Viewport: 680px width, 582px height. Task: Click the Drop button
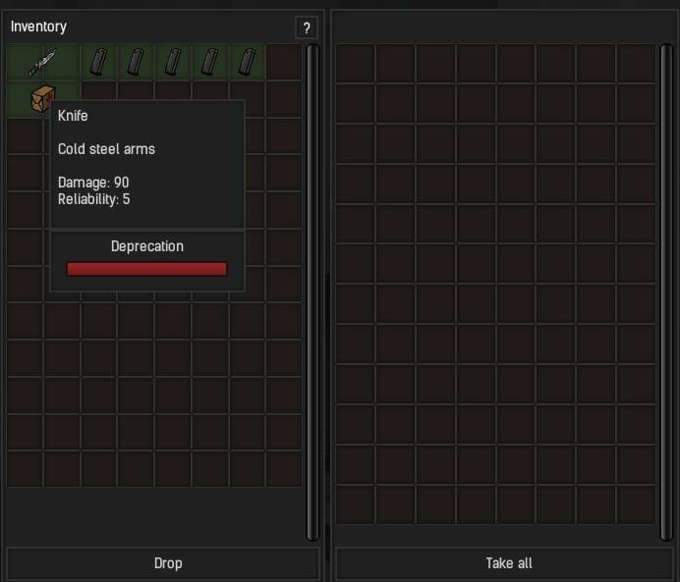pyautogui.click(x=163, y=563)
